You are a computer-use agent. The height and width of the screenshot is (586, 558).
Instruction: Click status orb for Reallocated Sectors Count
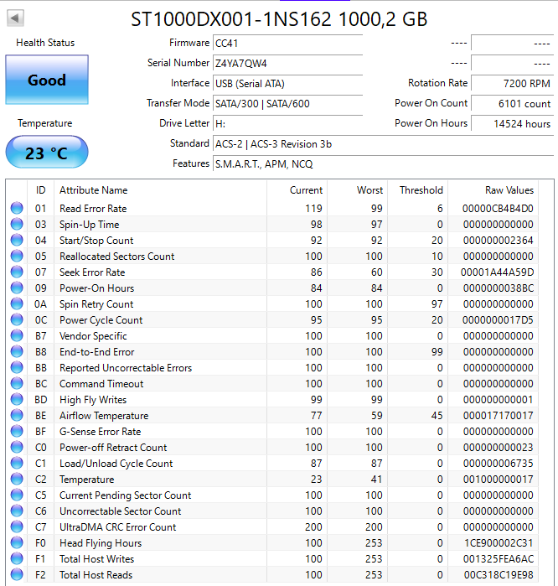click(17, 257)
